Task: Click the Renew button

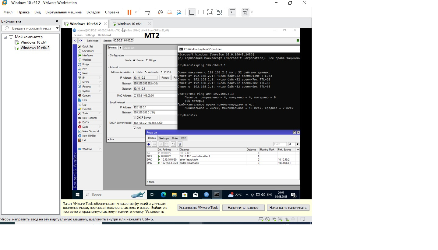Action: [x=165, y=78]
